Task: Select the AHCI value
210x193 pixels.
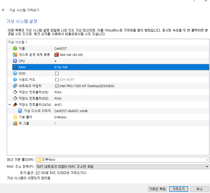Action: 58,105
